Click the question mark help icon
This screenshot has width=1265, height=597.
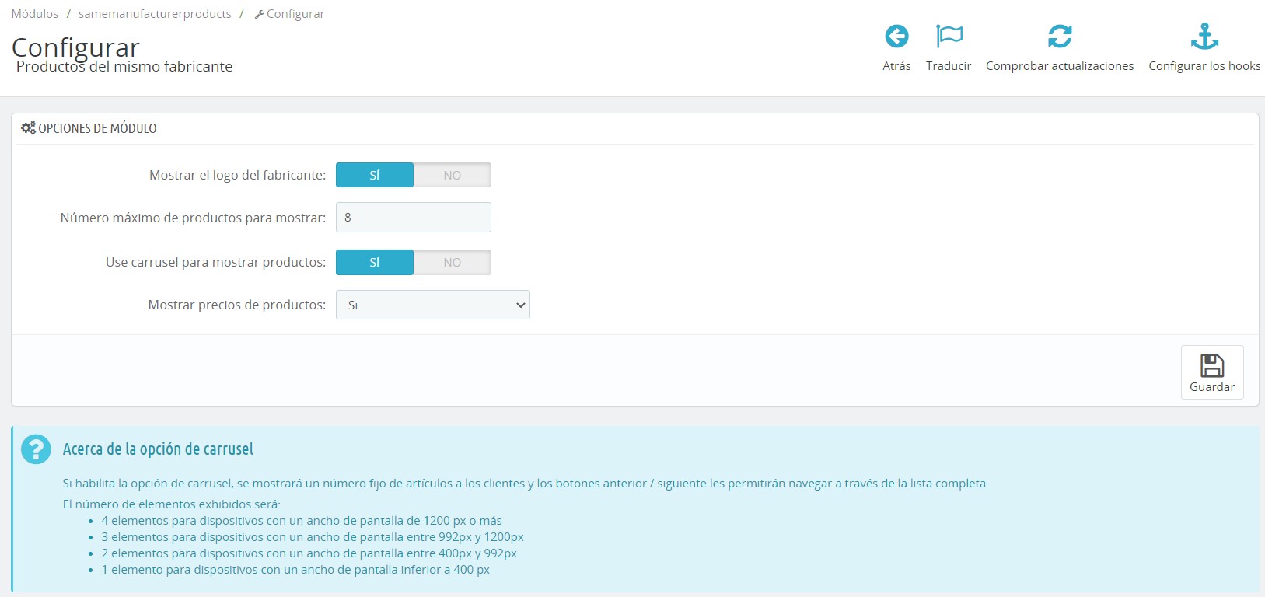[36, 449]
